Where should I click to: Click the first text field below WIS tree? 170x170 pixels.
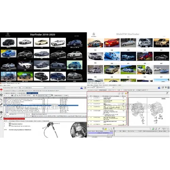click(x=17, y=114)
